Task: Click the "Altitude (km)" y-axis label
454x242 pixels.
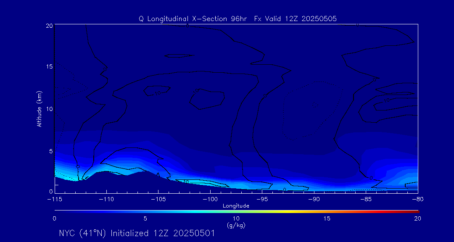Action: (39, 108)
